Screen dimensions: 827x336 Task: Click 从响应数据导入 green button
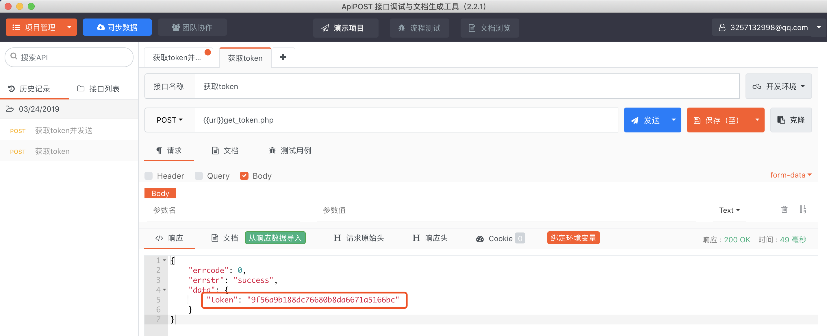click(275, 238)
